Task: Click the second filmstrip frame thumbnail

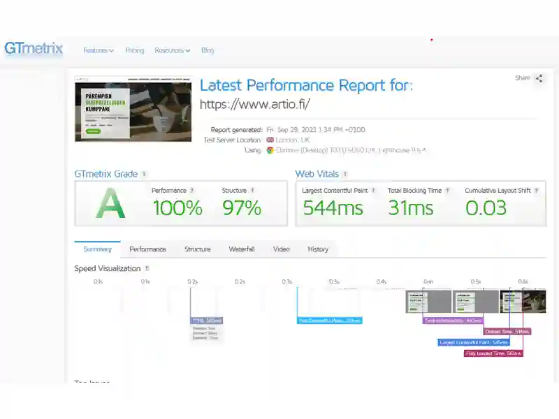Action: 476,302
